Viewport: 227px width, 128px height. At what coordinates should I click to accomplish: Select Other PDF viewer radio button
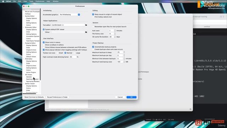tap(44, 32)
